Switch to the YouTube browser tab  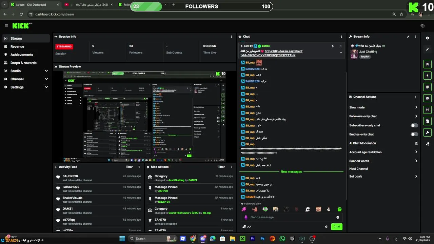point(88,5)
